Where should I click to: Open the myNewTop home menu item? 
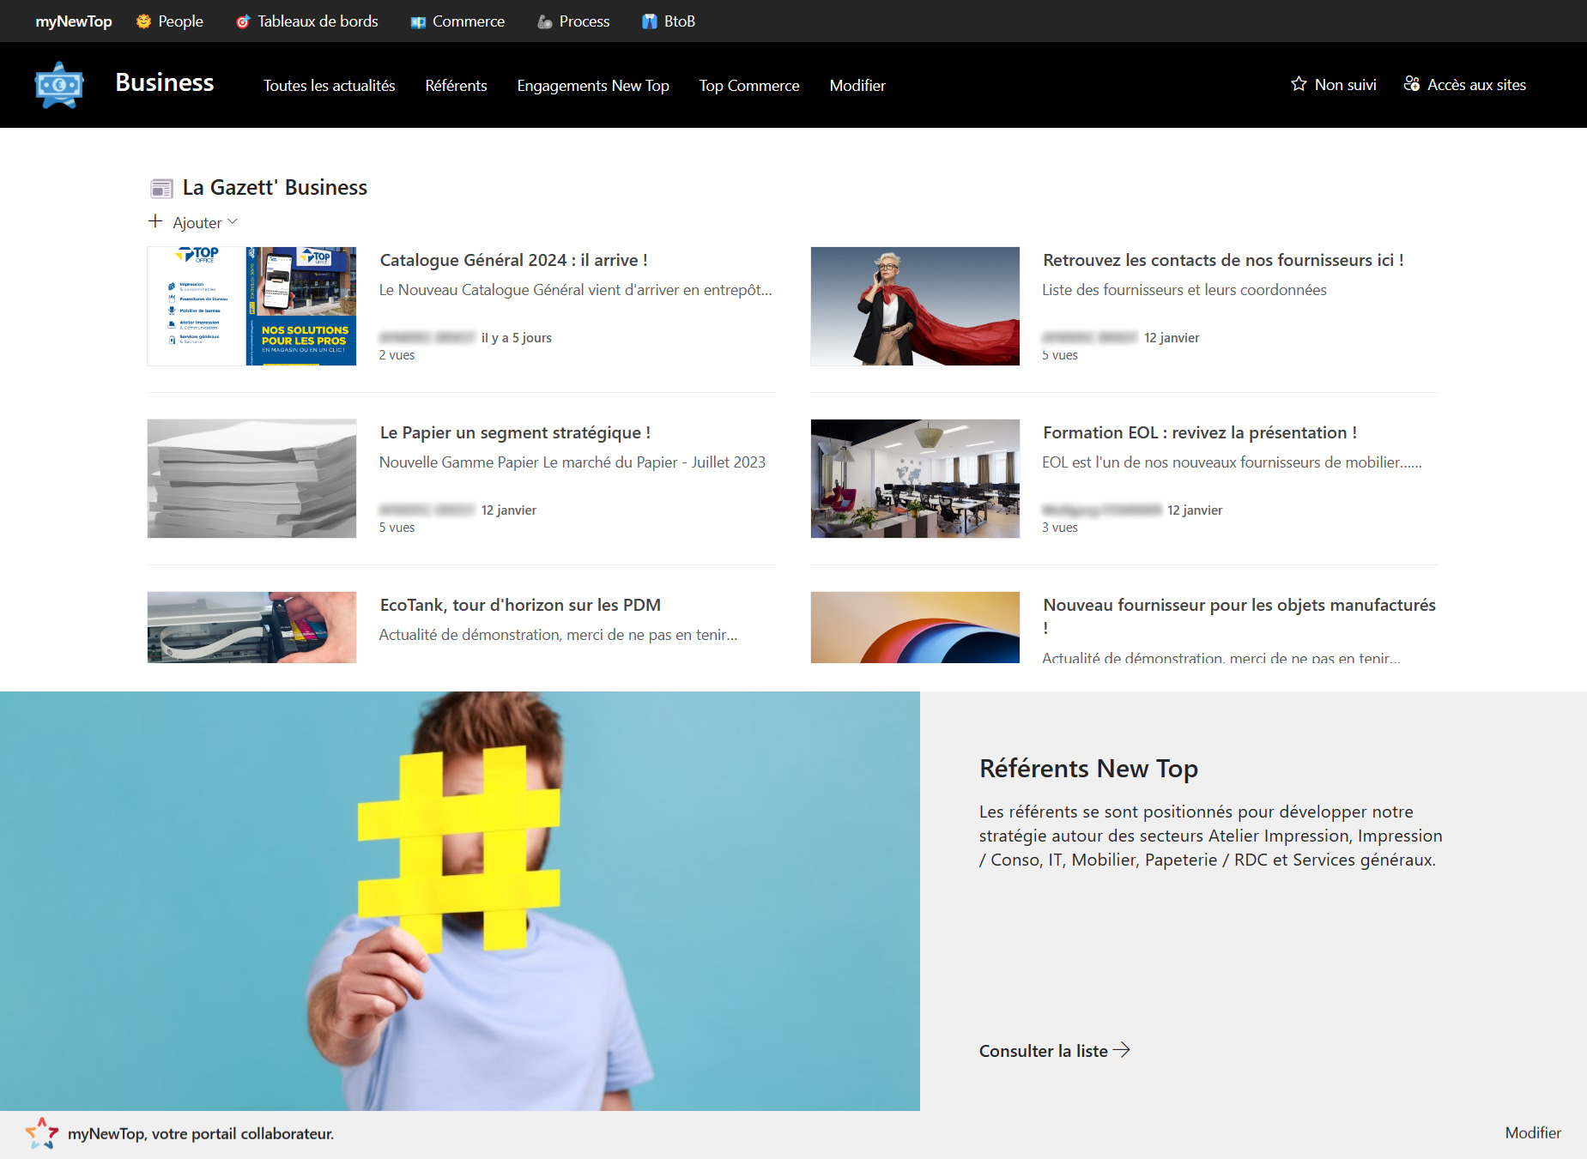pos(74,21)
